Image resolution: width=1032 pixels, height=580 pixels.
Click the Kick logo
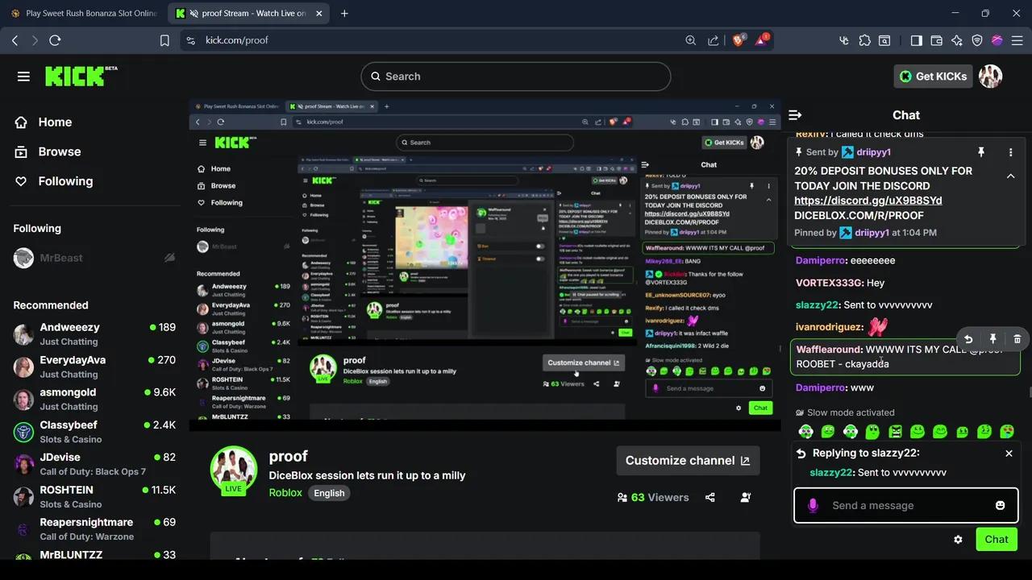coord(73,76)
